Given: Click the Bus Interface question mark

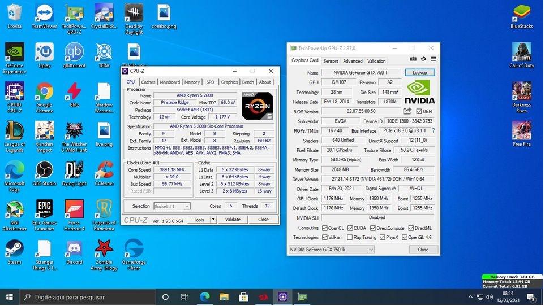Looking at the screenshot, I should pyautogui.click(x=434, y=130).
